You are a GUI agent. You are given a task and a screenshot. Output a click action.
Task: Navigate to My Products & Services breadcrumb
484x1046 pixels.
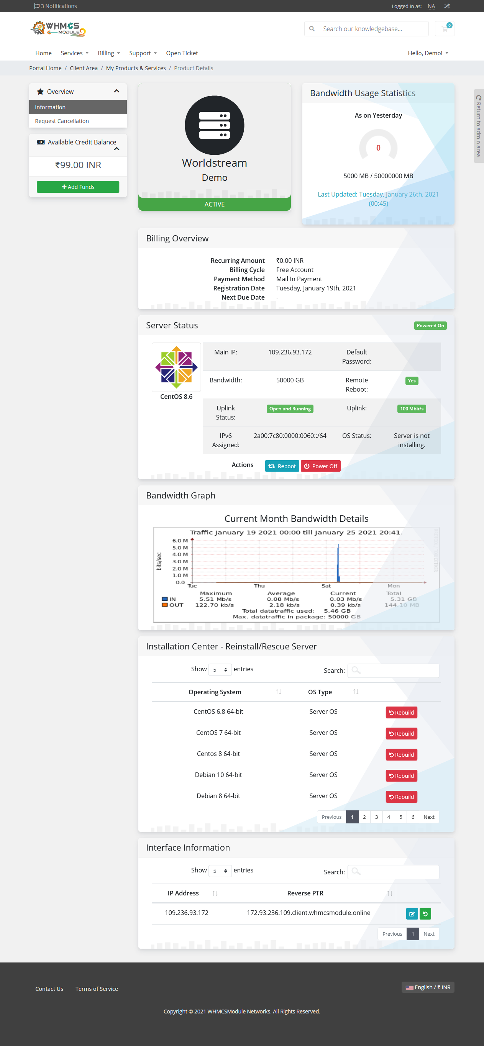[136, 68]
